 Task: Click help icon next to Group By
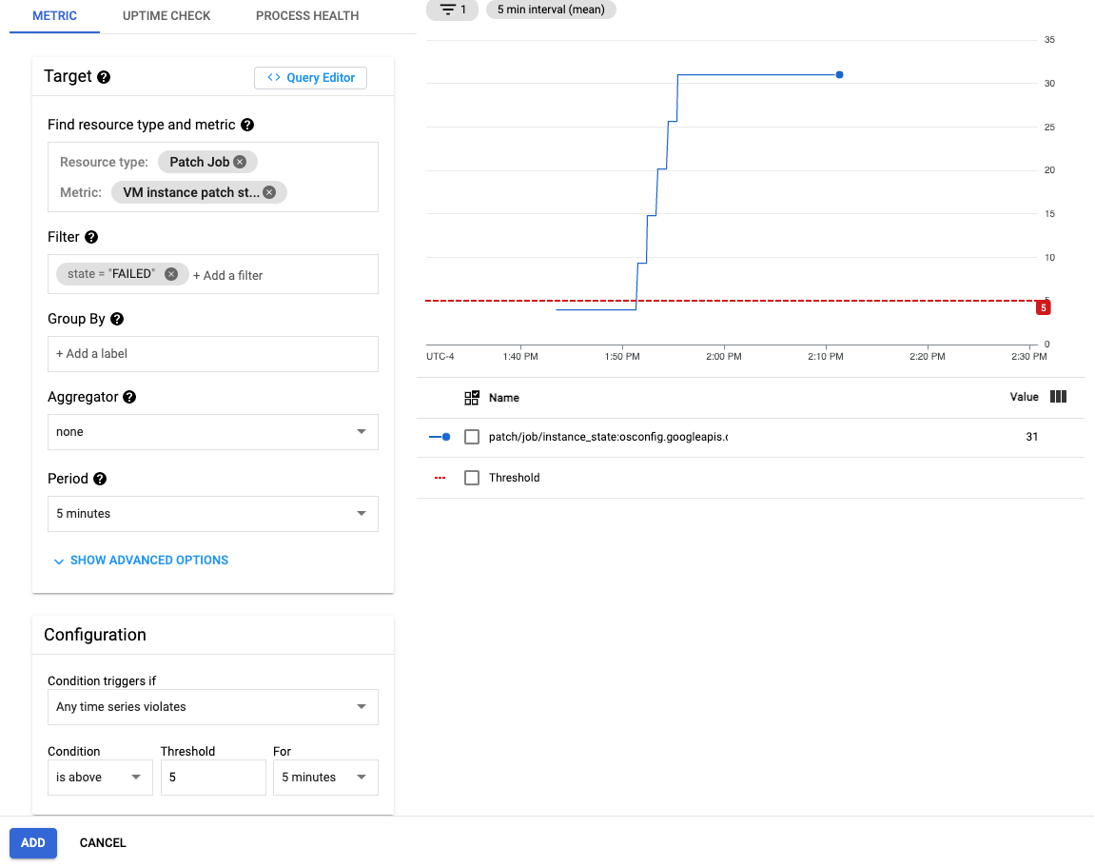click(117, 319)
